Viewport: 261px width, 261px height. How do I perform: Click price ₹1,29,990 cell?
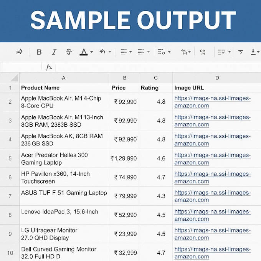(124, 159)
